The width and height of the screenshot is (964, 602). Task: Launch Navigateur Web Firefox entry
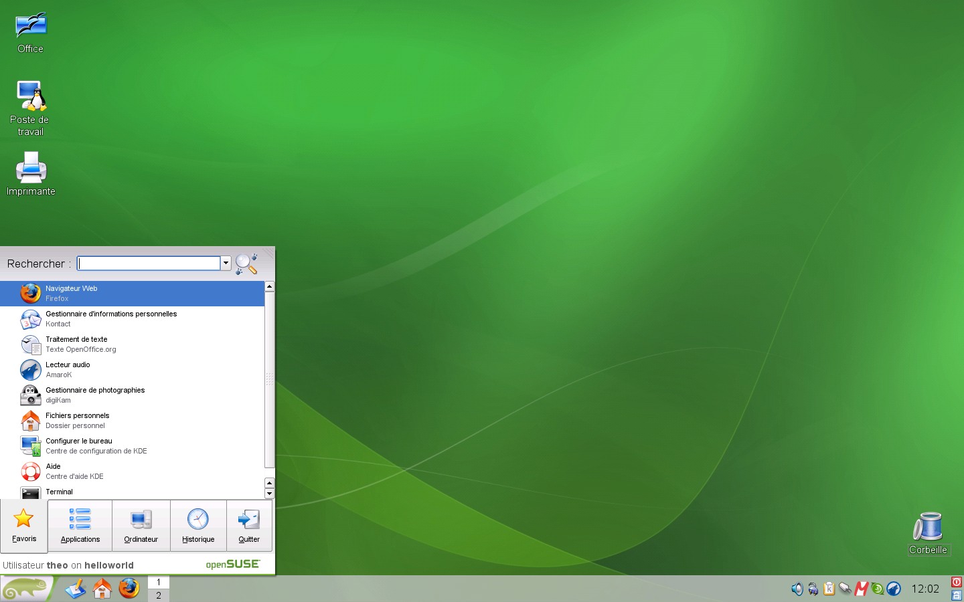(133, 294)
